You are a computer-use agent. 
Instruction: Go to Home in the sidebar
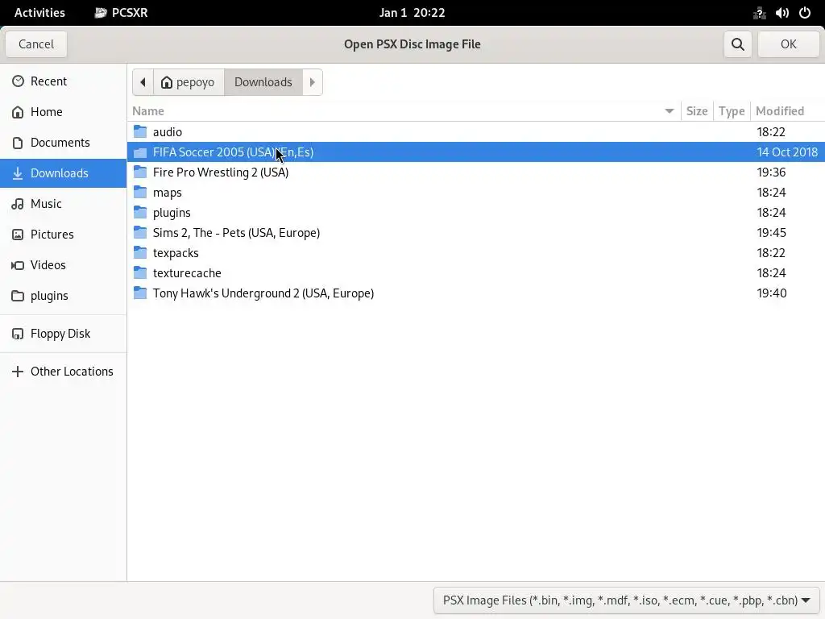pyautogui.click(x=63, y=111)
